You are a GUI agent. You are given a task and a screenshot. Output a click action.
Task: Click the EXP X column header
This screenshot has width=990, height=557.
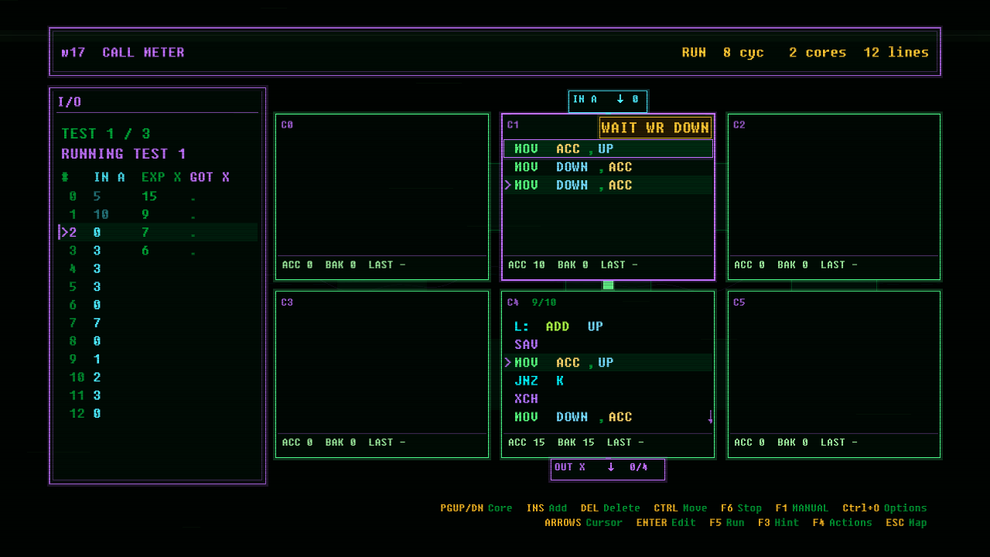162,177
